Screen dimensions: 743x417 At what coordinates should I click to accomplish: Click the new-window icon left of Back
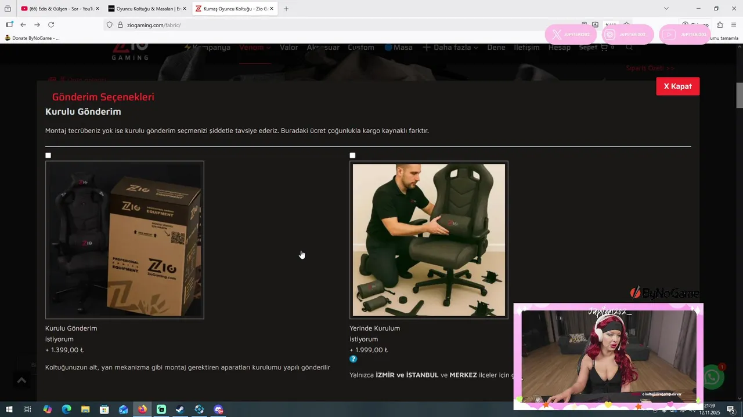pos(9,25)
